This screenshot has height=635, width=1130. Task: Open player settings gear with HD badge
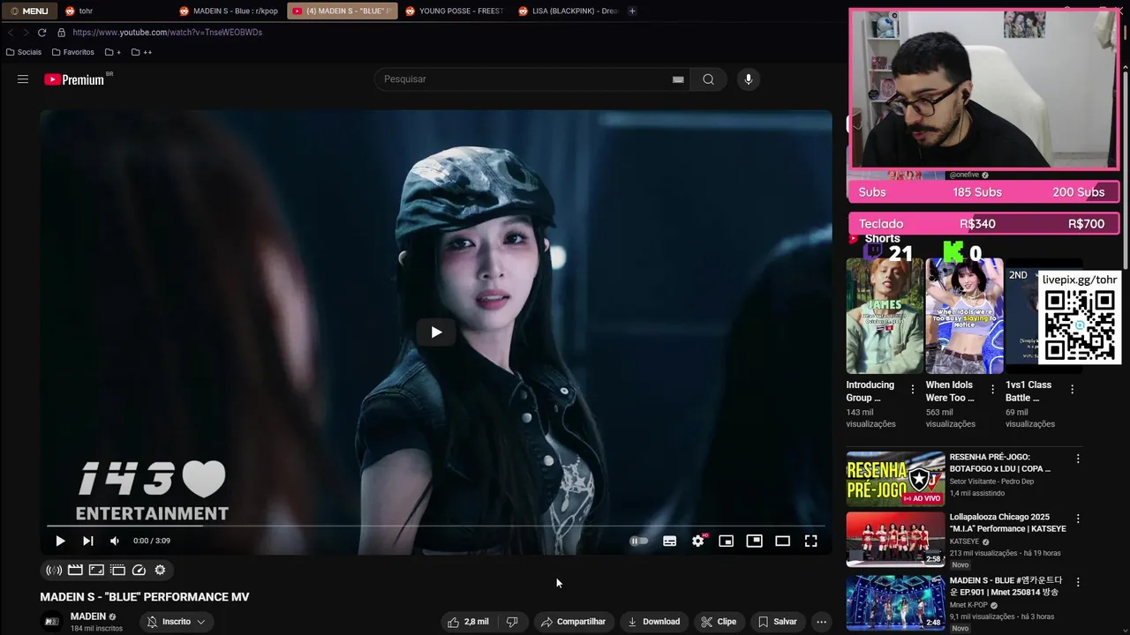[x=698, y=541]
